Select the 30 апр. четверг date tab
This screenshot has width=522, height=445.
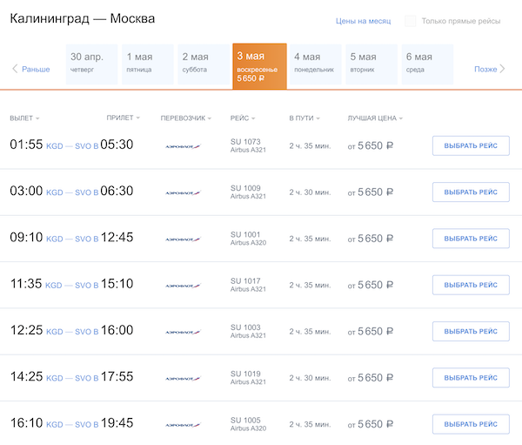click(91, 64)
